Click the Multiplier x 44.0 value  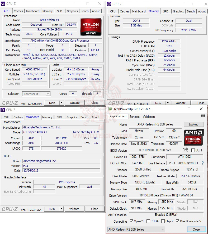(34, 74)
